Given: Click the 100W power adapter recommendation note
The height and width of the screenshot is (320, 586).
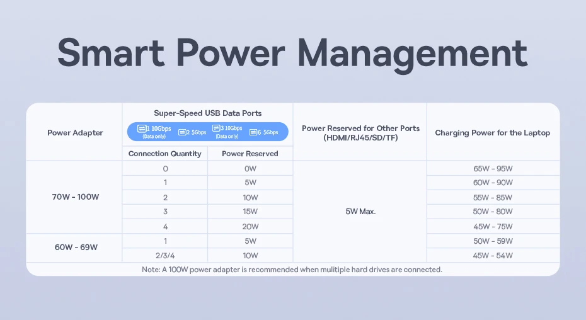Looking at the screenshot, I should [x=292, y=270].
